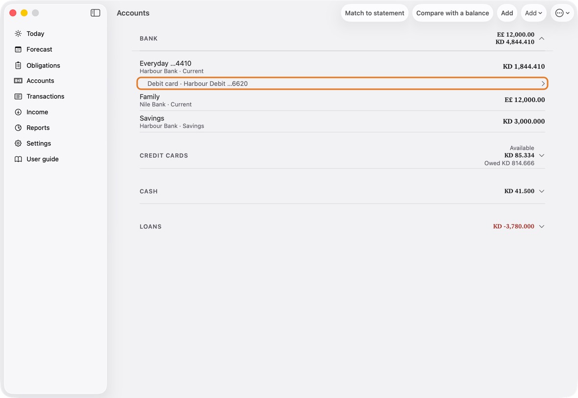The image size is (578, 398).
Task: Go to Forecast in sidebar
Action: [40, 50]
